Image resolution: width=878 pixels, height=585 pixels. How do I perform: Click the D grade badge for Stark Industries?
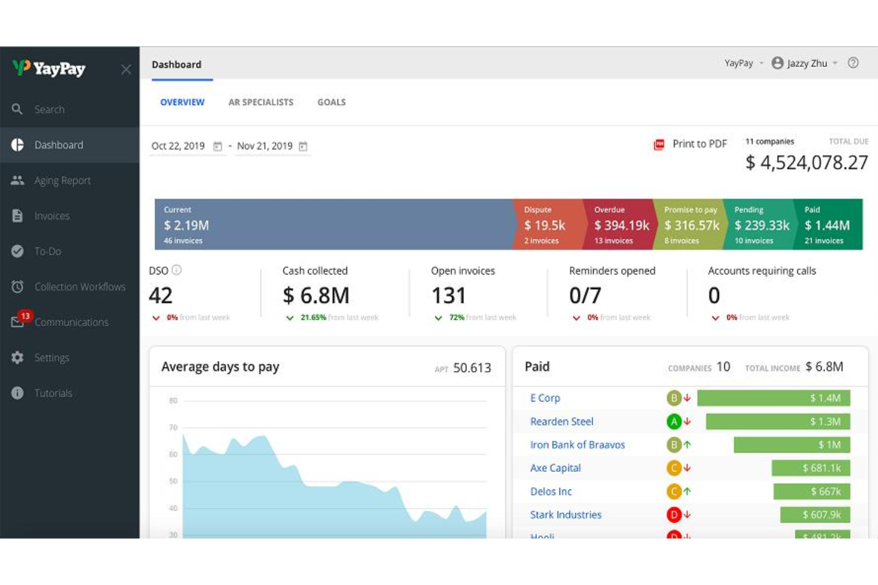[x=673, y=514]
